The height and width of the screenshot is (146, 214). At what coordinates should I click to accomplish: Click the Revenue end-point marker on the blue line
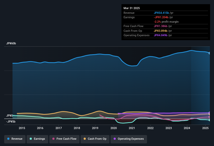coord(210,53)
